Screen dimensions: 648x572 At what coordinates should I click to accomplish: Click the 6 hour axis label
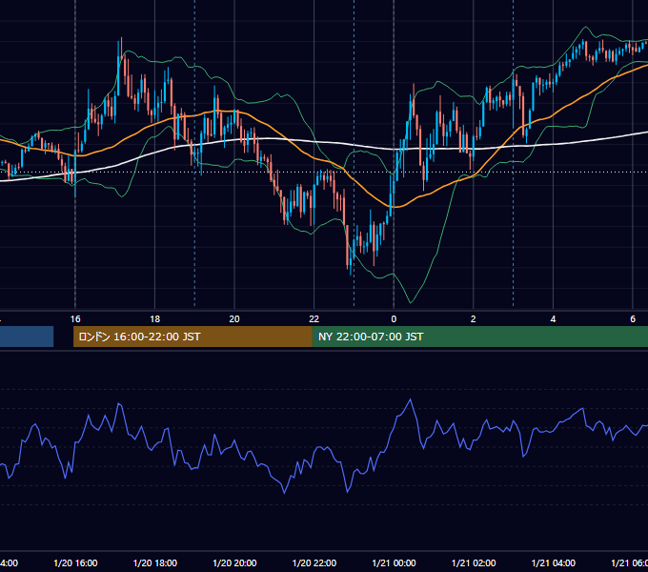pyautogui.click(x=633, y=319)
